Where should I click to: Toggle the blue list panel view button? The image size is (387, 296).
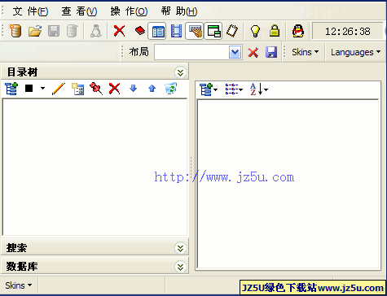(157, 31)
